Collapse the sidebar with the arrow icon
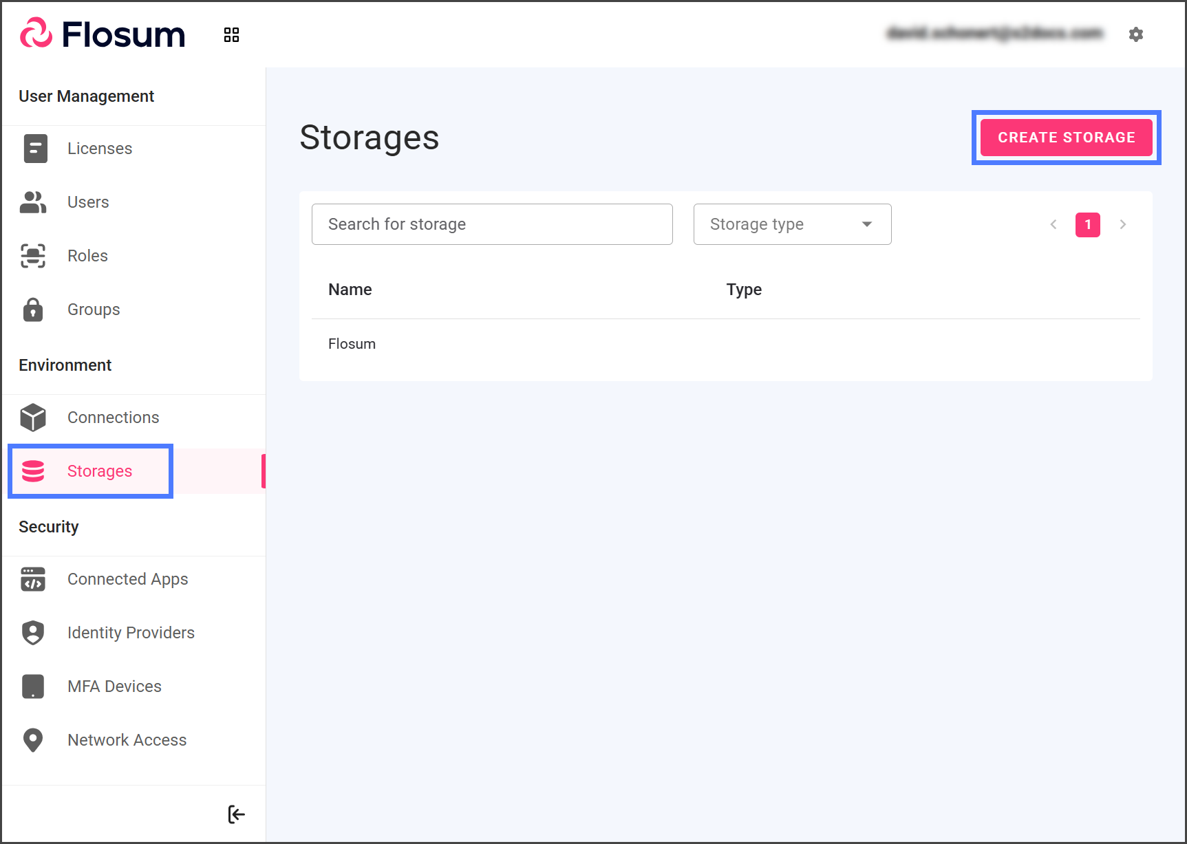Viewport: 1187px width, 844px height. [x=236, y=814]
